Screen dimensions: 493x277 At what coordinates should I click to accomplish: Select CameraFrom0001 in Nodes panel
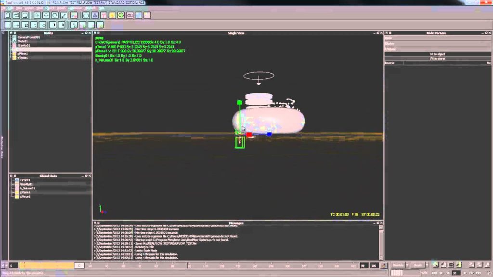28,37
